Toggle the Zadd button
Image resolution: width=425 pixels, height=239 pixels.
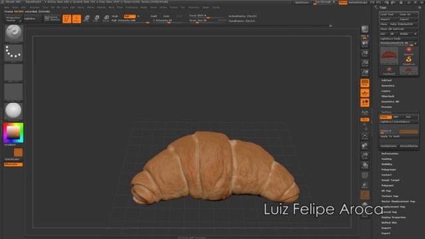pos(153,16)
